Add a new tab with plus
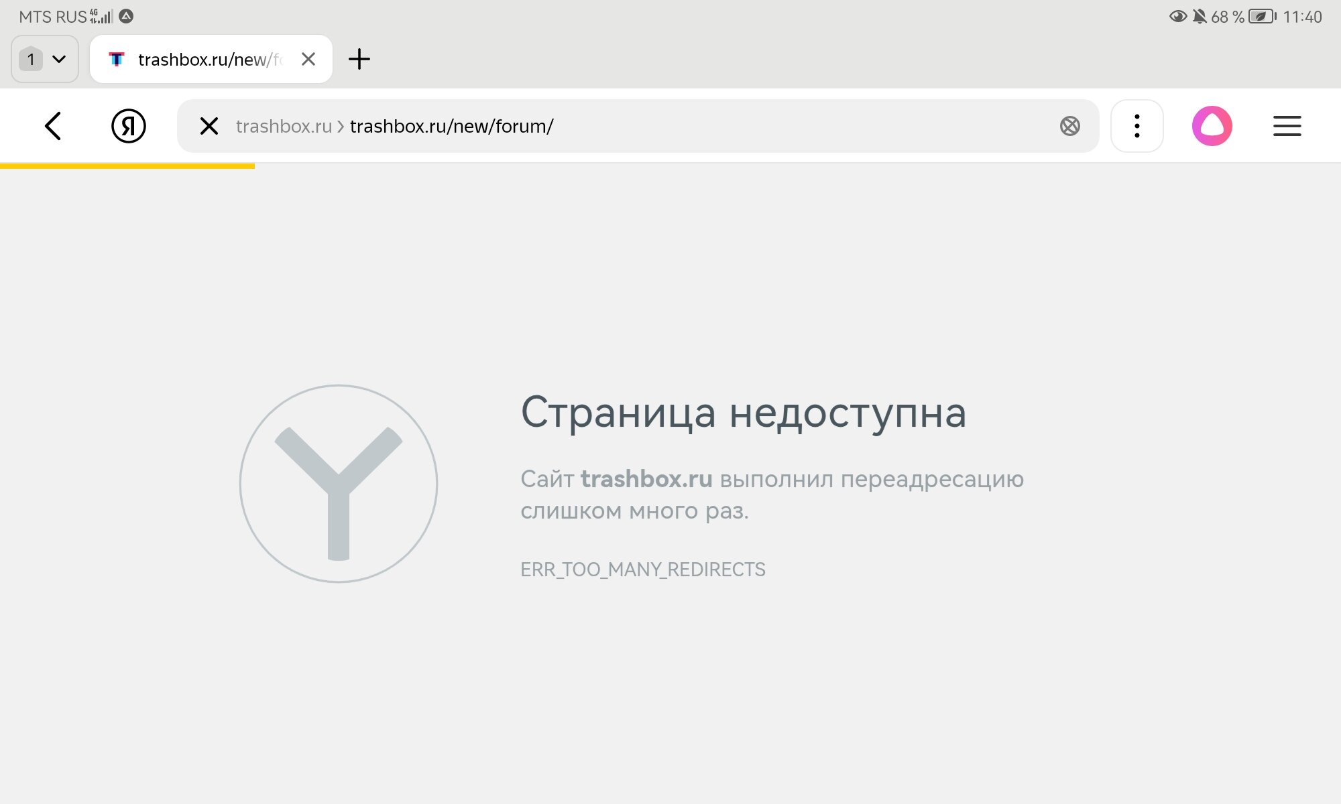The width and height of the screenshot is (1341, 804). click(x=359, y=59)
